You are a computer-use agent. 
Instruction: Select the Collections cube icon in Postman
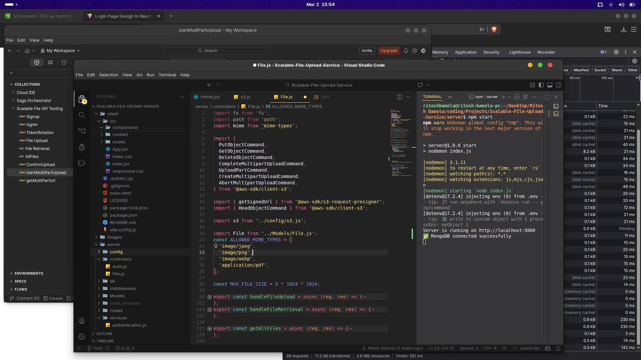pyautogui.click(x=36, y=62)
